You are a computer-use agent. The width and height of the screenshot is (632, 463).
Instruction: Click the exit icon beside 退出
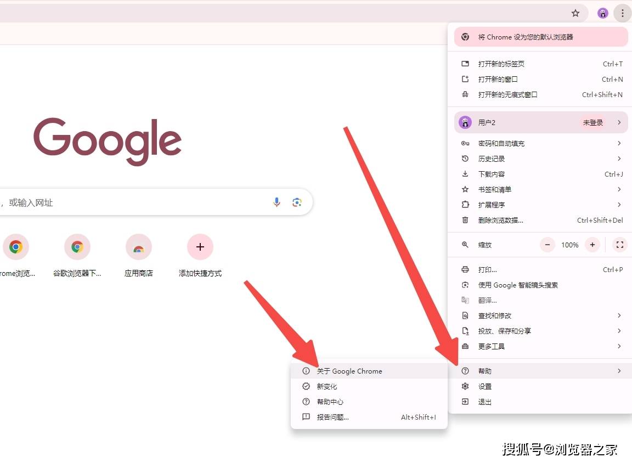tap(465, 402)
